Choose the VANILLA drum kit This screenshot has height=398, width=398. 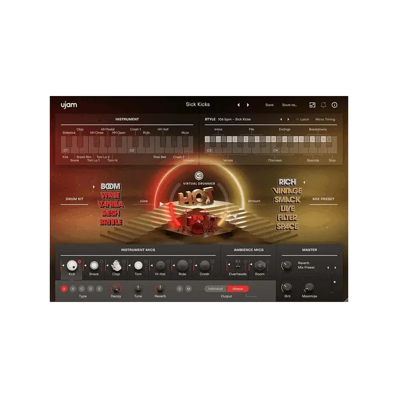click(x=110, y=204)
